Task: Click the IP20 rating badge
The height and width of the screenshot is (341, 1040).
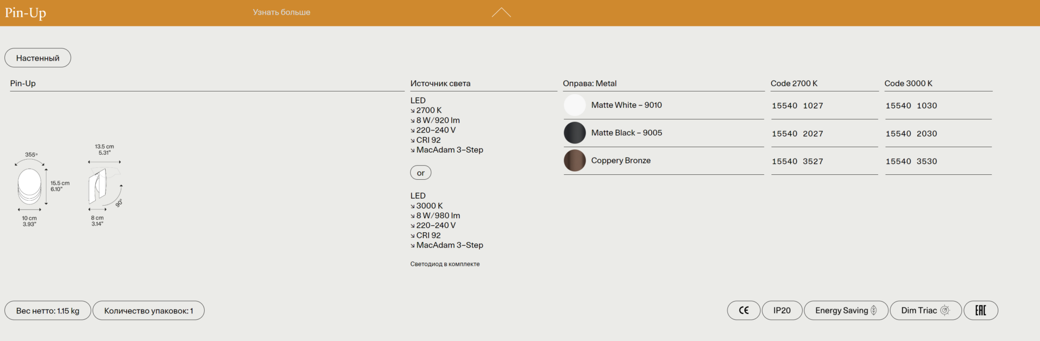Action: pos(782,311)
